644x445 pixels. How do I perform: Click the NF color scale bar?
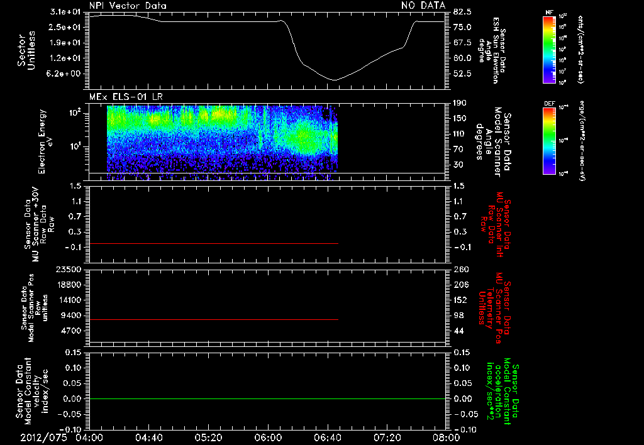click(x=549, y=49)
